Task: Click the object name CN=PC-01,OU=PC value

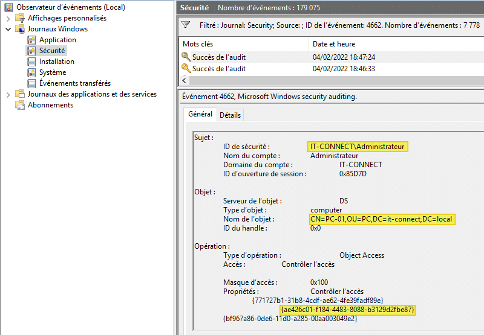Action: (x=382, y=219)
